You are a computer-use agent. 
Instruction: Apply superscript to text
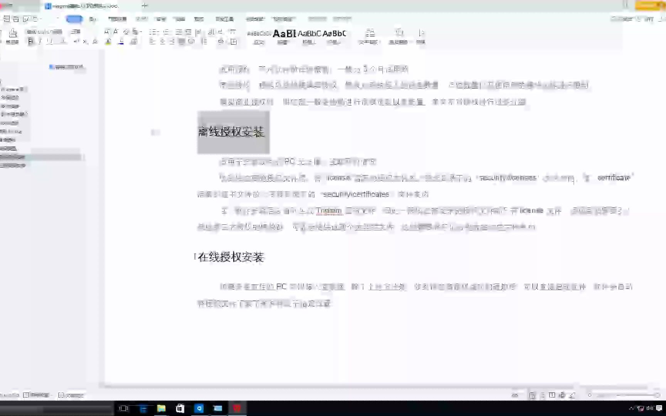(x=76, y=42)
